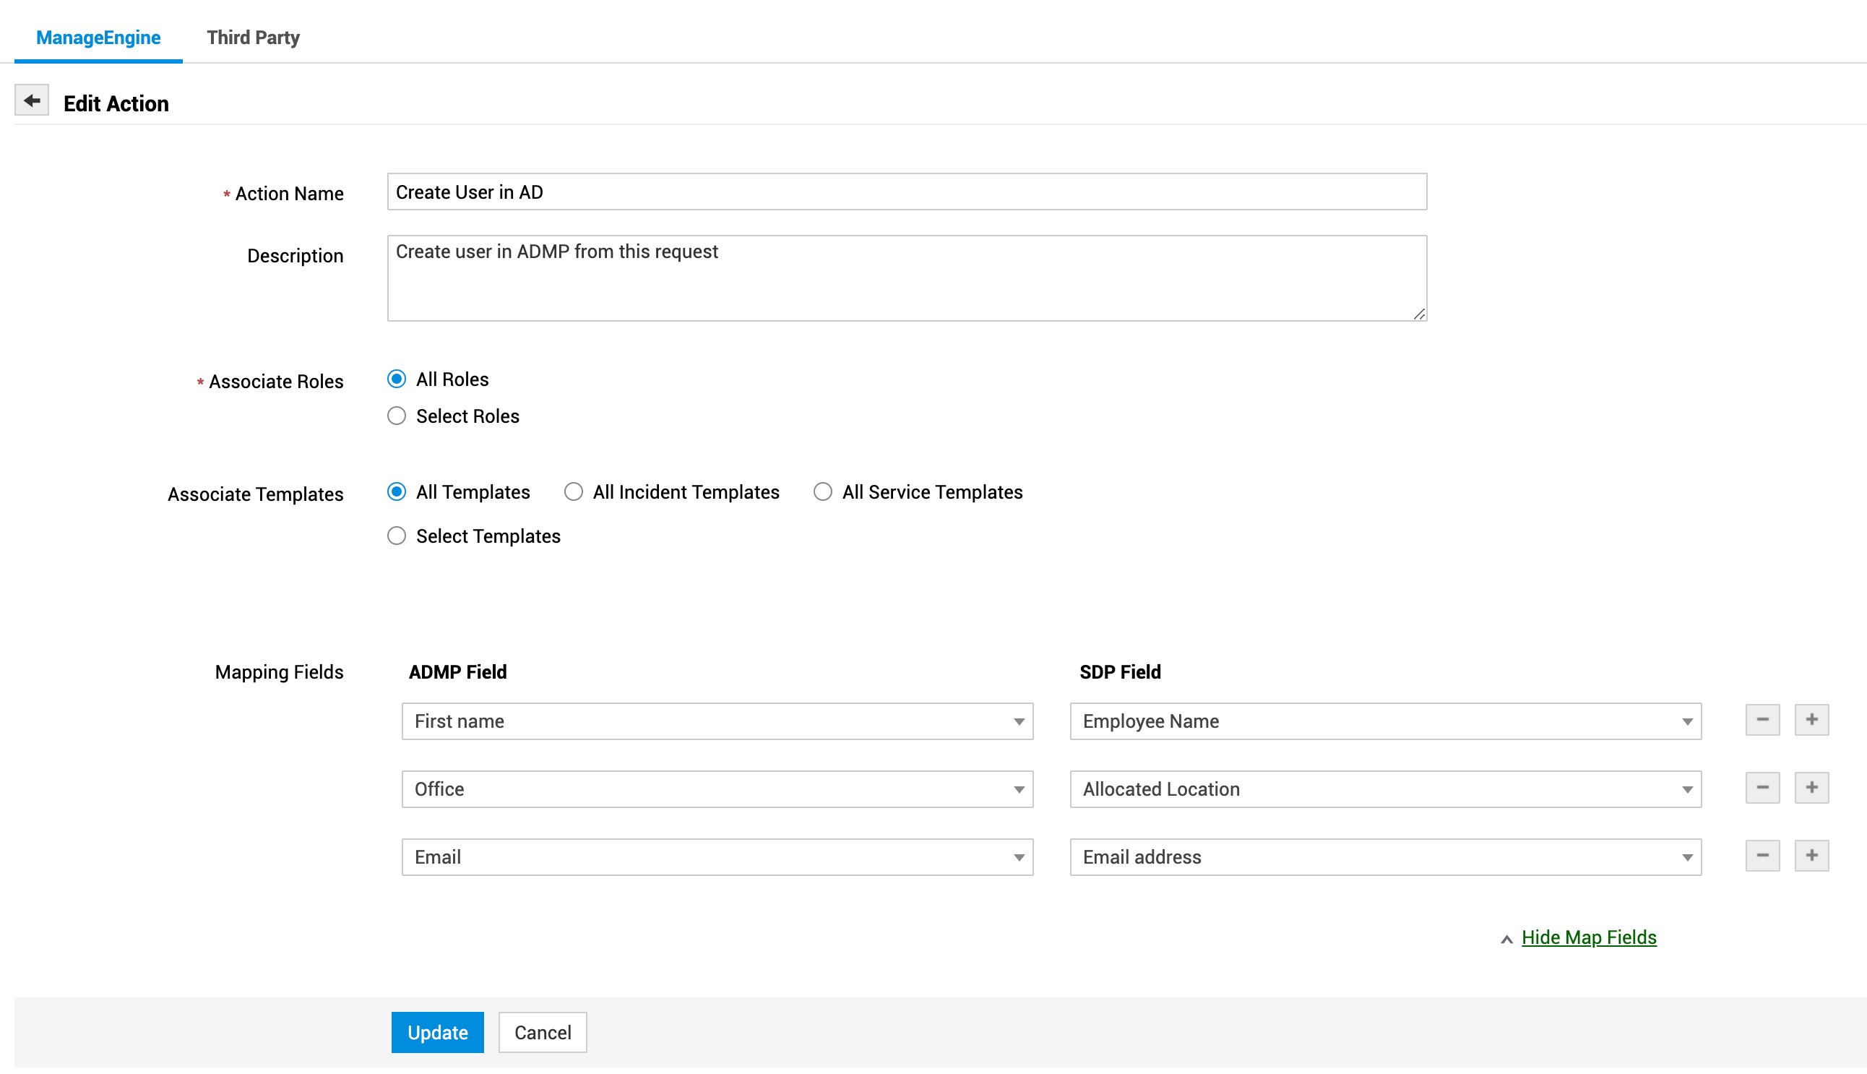Open the Allocated Location SDP dropdown
This screenshot has height=1074, width=1867.
[x=1385, y=789]
